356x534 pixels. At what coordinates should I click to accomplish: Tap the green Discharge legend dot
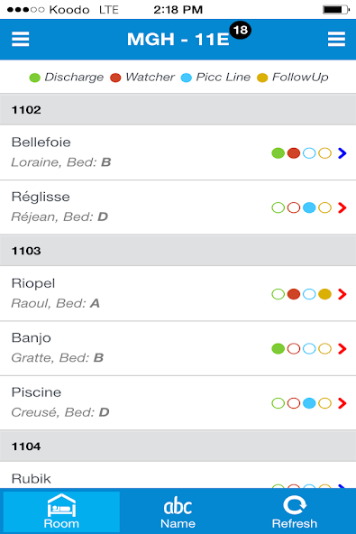pyautogui.click(x=35, y=78)
